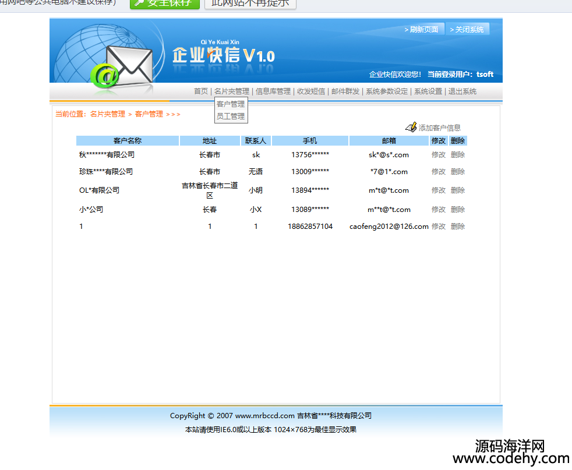Click the contact name 小X
Image resolution: width=572 pixels, height=470 pixels.
point(256,209)
